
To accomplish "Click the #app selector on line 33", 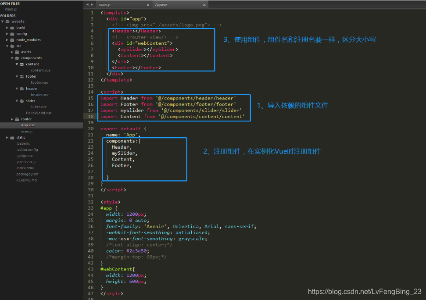I will pos(106,208).
